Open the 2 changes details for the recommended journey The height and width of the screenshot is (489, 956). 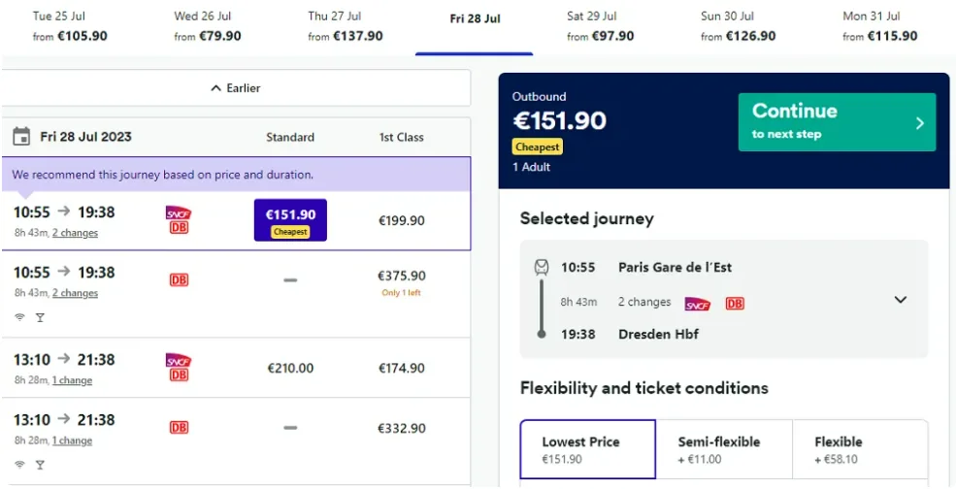click(x=75, y=233)
